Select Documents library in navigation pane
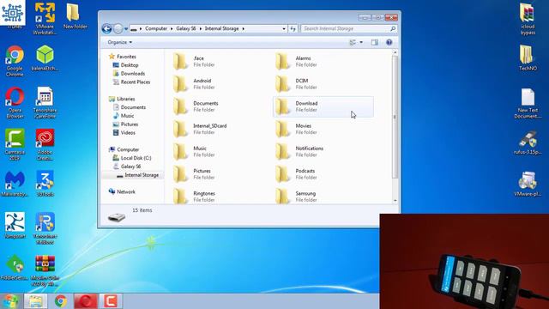 (x=133, y=107)
